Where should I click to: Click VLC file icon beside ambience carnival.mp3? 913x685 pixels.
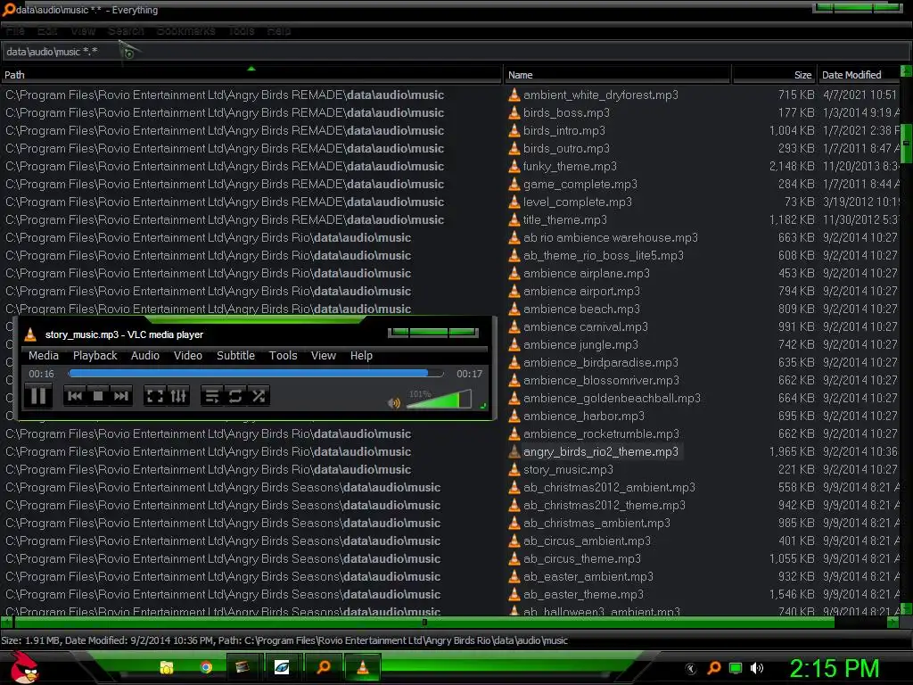pyautogui.click(x=514, y=326)
